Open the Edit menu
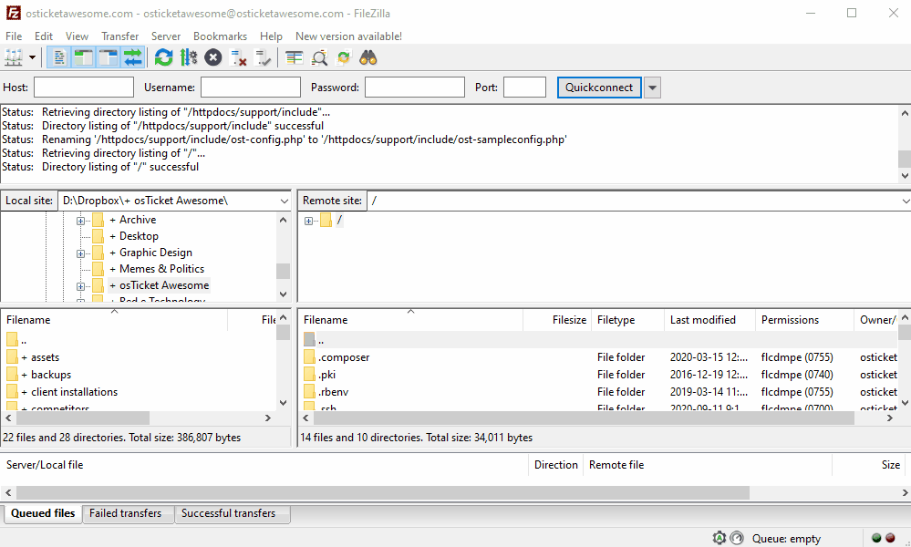 point(44,36)
